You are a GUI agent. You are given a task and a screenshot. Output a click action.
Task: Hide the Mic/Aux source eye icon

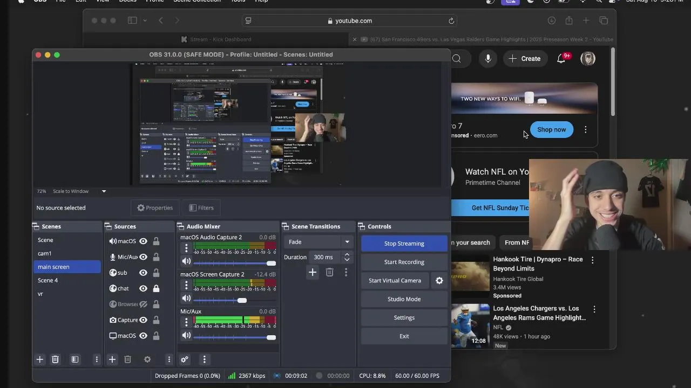pos(143,257)
